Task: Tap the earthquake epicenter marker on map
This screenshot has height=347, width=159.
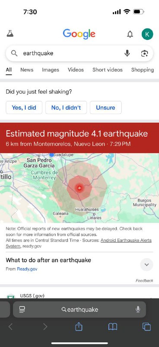Action: point(79,188)
